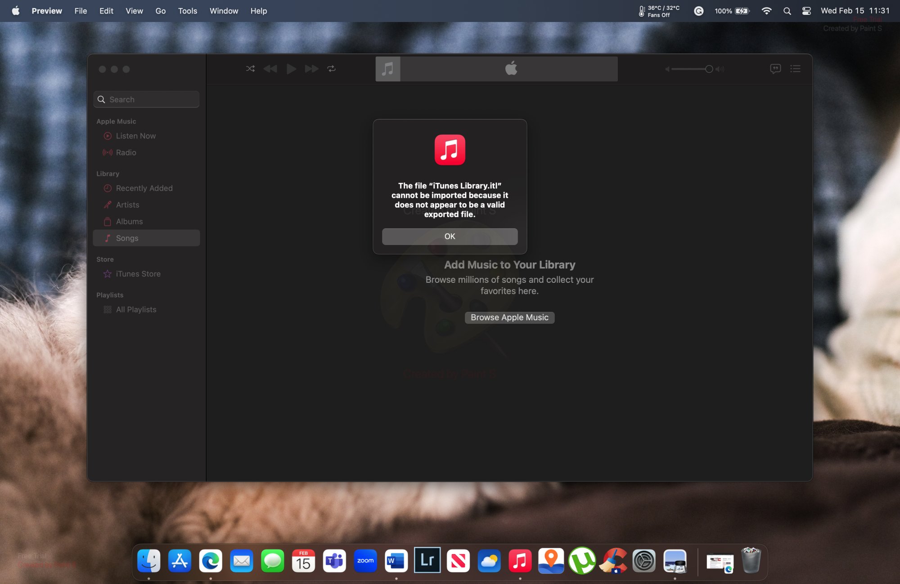
Task: Toggle shuffle playback in Music toolbar
Action: point(250,69)
